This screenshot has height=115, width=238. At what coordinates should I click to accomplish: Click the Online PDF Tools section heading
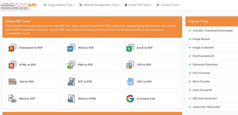[18, 21]
